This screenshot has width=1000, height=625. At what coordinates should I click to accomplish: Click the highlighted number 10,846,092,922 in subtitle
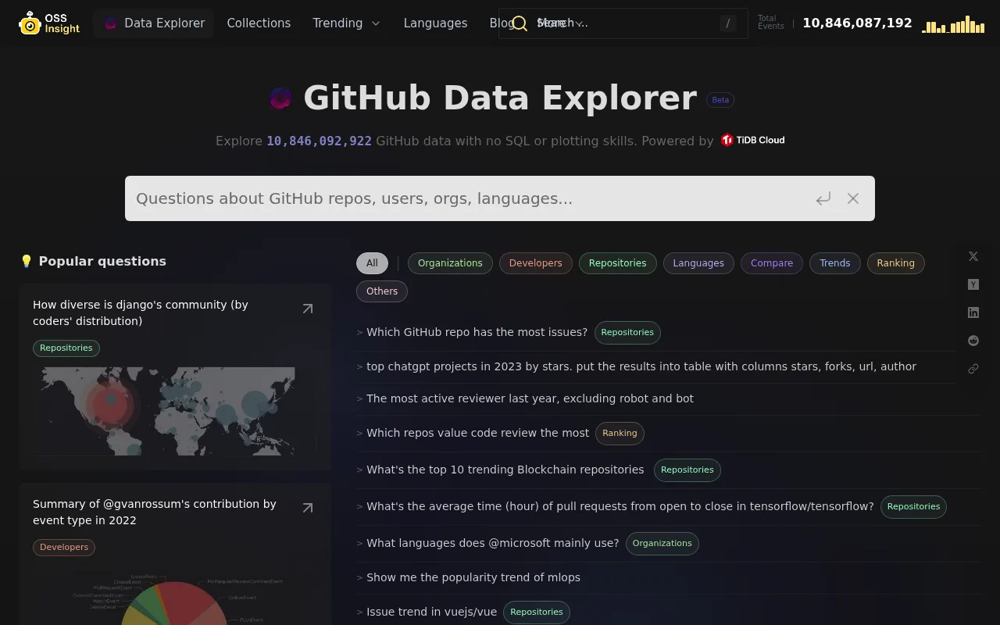(319, 141)
